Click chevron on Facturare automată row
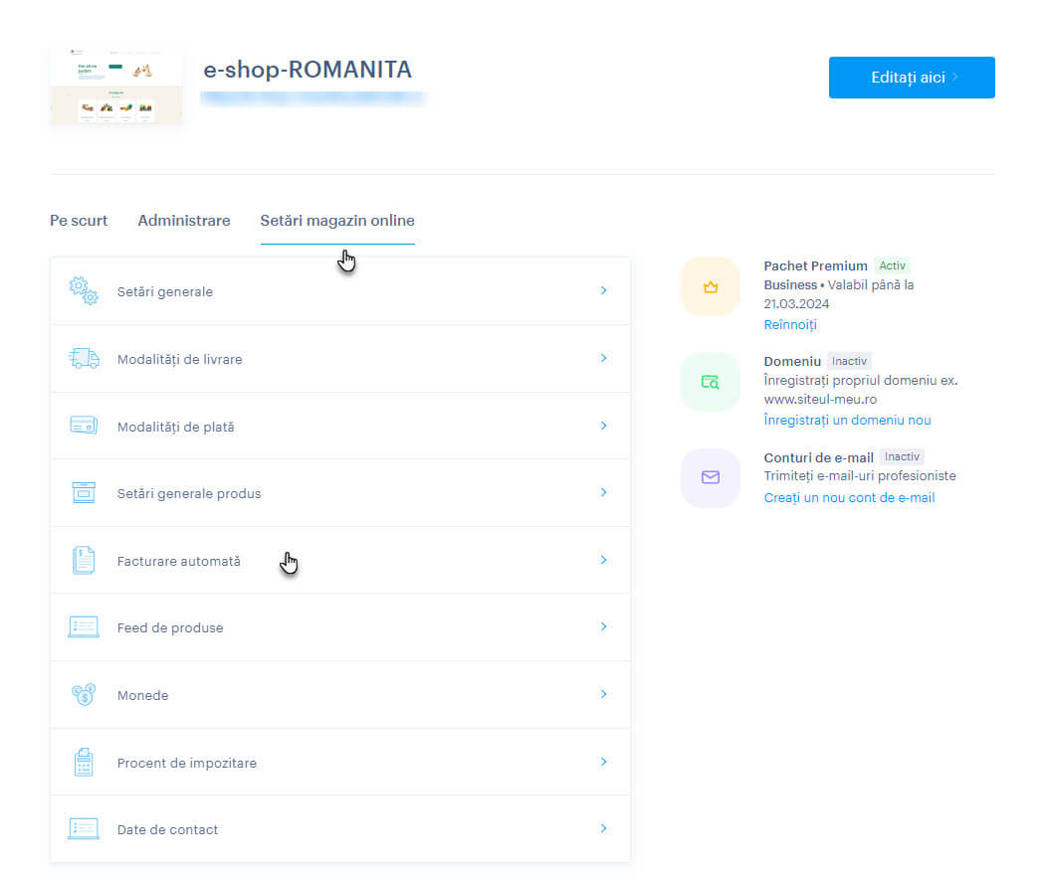The image size is (1046, 878). coord(603,560)
